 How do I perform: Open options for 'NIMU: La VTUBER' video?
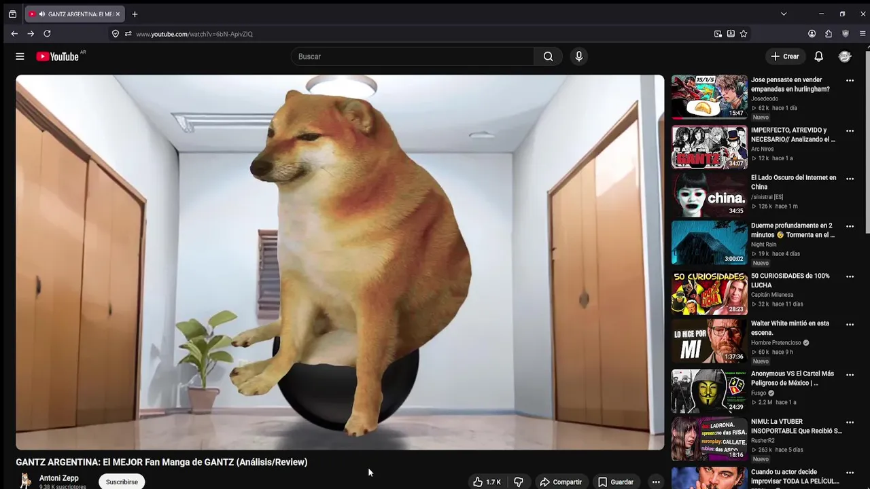click(850, 422)
